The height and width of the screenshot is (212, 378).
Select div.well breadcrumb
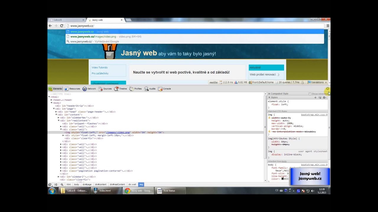pyautogui.click(x=132, y=185)
